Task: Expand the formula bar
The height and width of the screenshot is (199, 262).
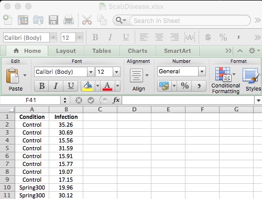Action: pos(258,101)
